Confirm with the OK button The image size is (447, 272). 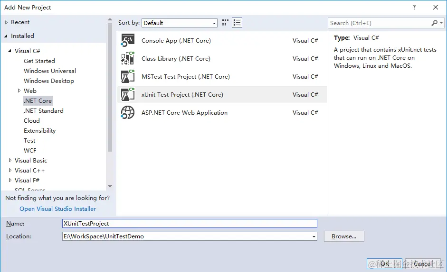tap(384, 264)
